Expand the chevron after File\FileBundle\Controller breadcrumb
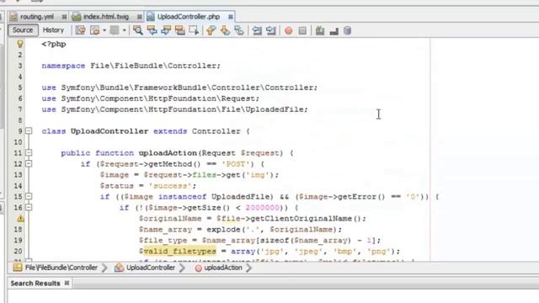 pos(104,268)
